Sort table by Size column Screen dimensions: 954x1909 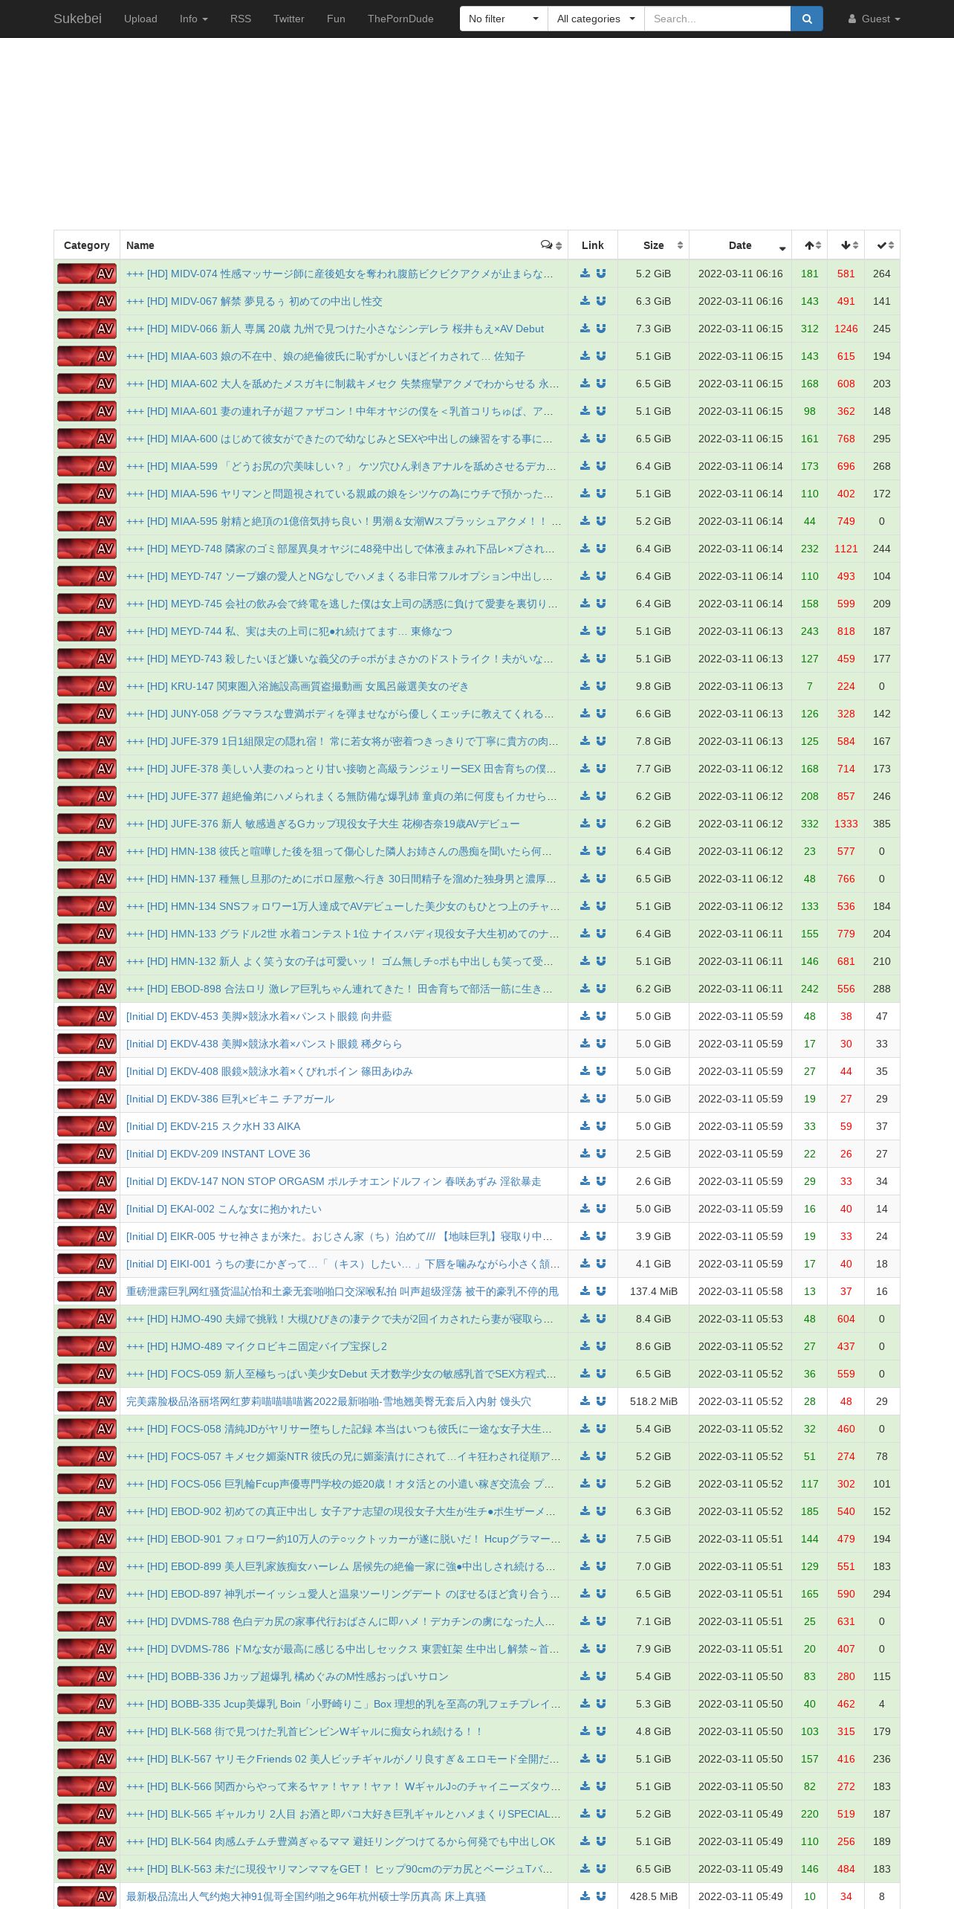653,245
